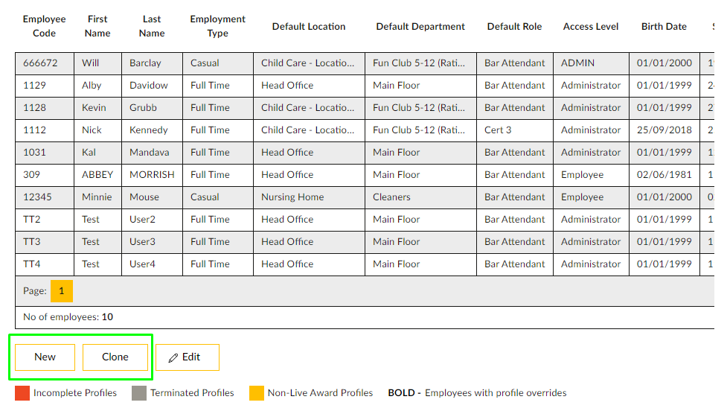Click the Clone button

[x=115, y=357]
